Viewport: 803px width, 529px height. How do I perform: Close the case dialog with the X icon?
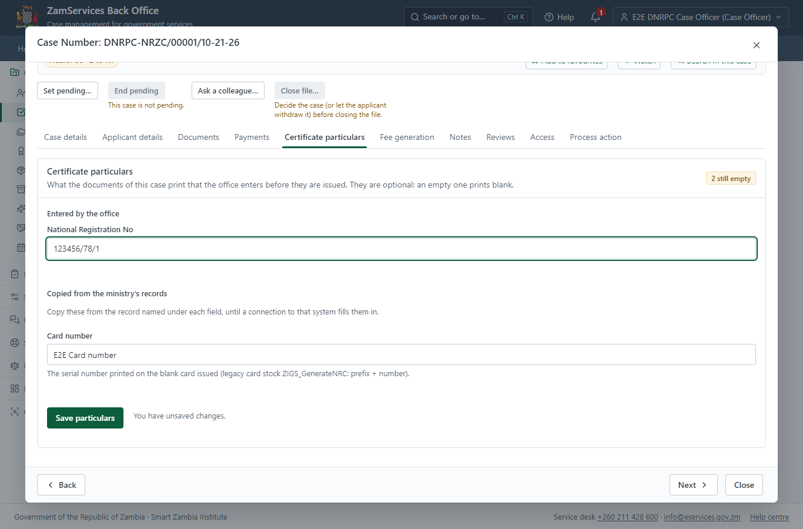click(757, 45)
